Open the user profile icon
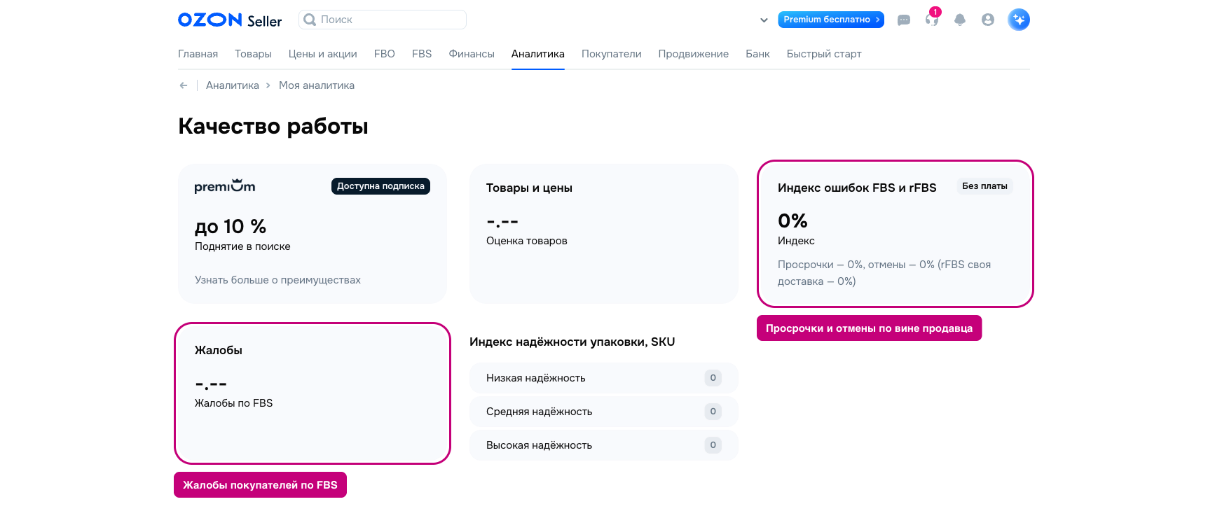Image resolution: width=1208 pixels, height=532 pixels. [988, 20]
